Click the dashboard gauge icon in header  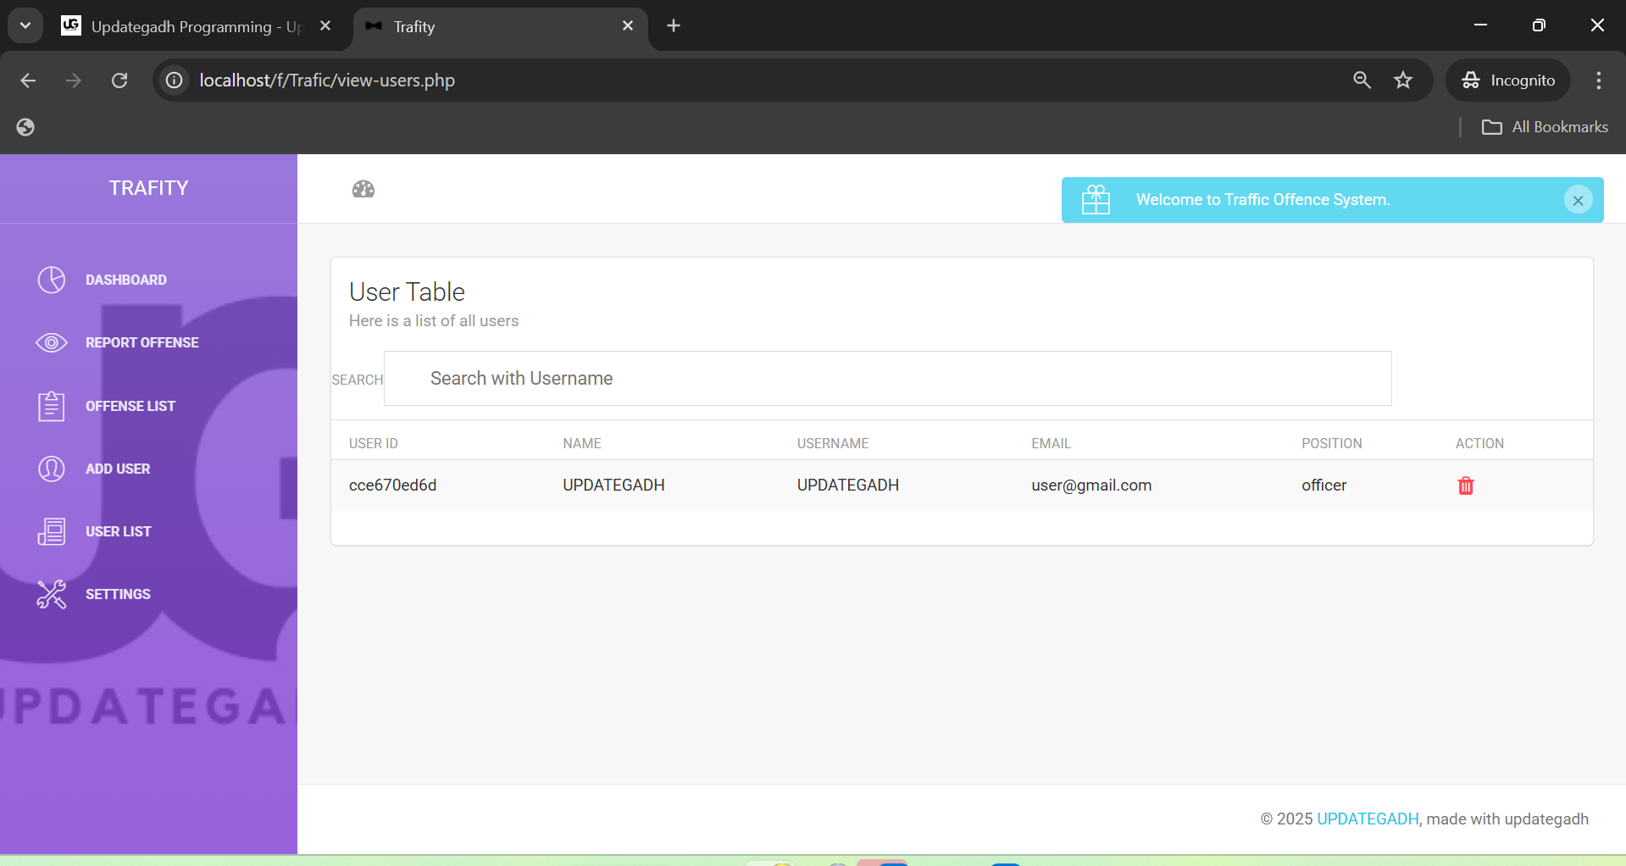point(363,189)
